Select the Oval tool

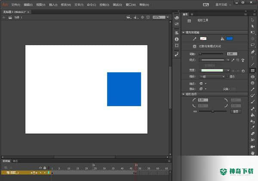pyautogui.click(x=252, y=77)
